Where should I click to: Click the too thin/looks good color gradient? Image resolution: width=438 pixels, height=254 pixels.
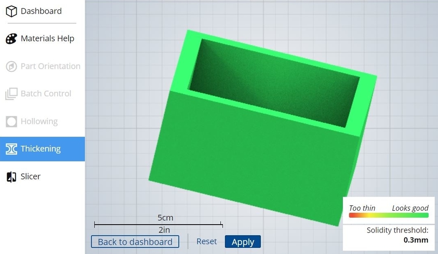(389, 215)
